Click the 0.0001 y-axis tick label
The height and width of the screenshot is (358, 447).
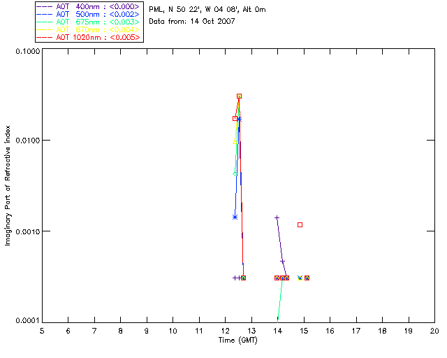tap(28, 321)
